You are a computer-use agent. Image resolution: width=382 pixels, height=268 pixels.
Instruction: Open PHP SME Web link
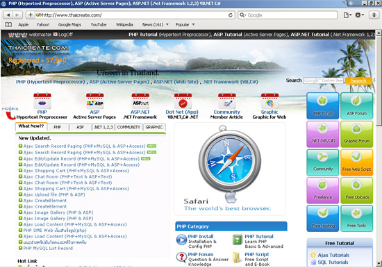click(55, 231)
